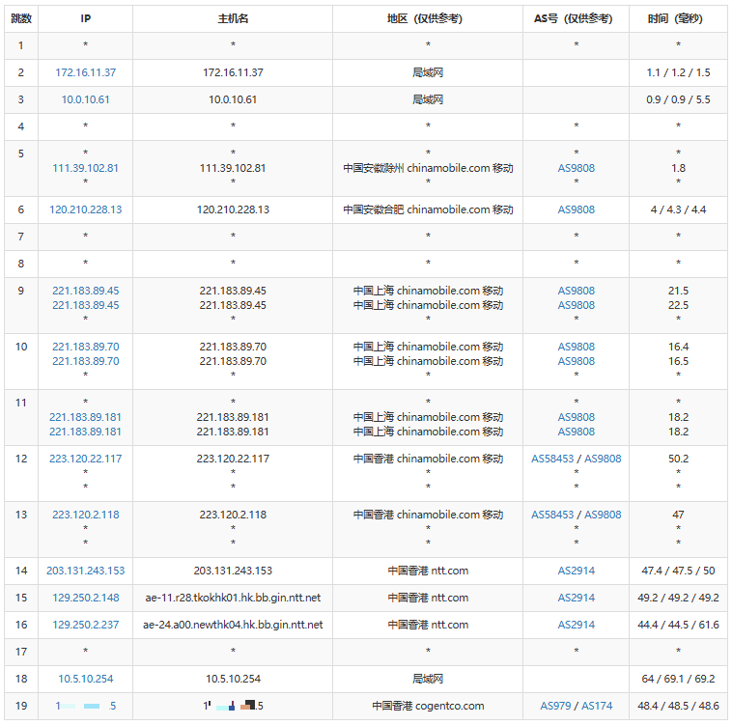
Task: Open the 172.16.11.37 IP link in hop 2
Action: click(x=86, y=72)
